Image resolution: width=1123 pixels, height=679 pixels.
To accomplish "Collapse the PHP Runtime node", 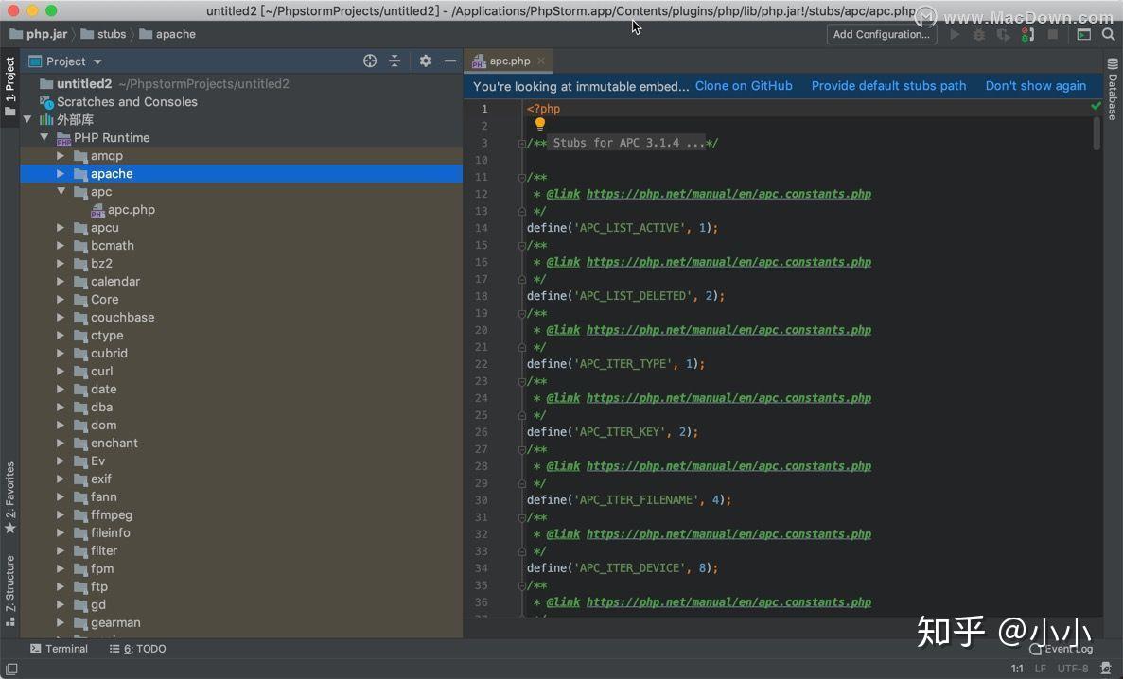I will click(x=44, y=137).
